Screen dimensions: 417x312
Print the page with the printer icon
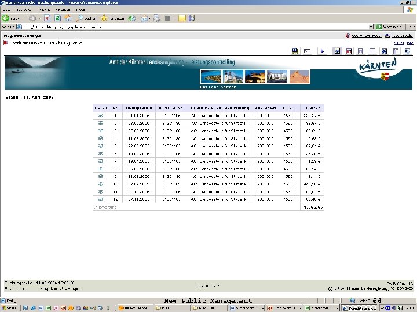157,18
